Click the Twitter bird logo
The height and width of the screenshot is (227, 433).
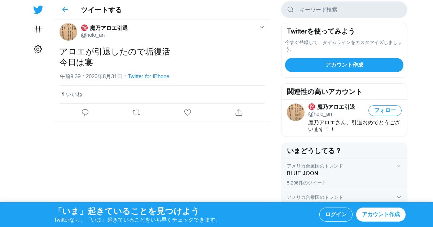point(38,10)
